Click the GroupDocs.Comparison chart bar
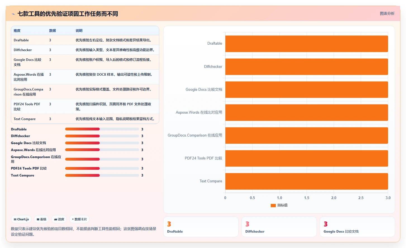 coord(307,135)
